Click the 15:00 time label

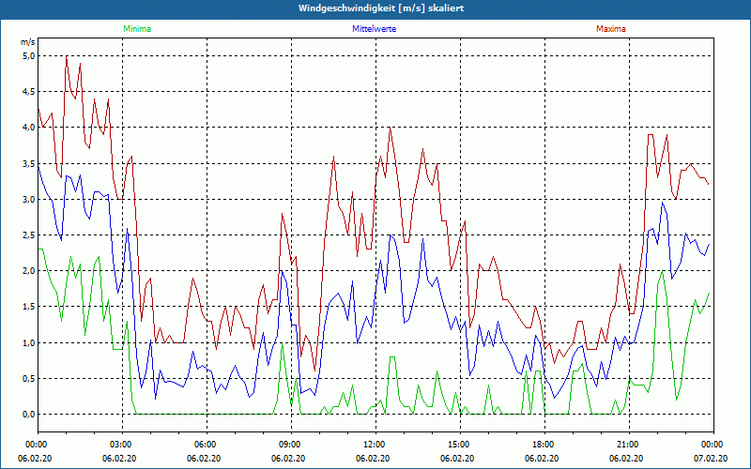[x=457, y=445]
